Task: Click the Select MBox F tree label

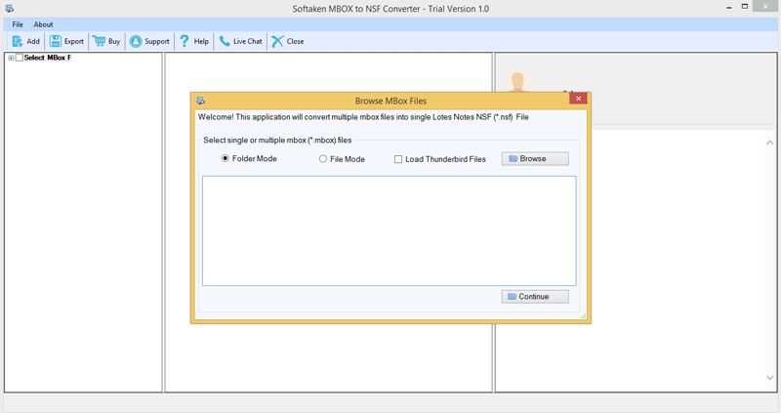Action: point(48,58)
